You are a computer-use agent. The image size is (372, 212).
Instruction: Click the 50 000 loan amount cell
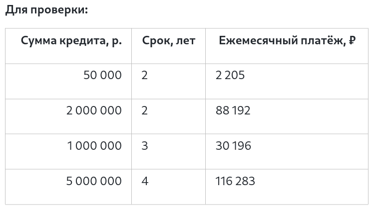tap(102, 76)
